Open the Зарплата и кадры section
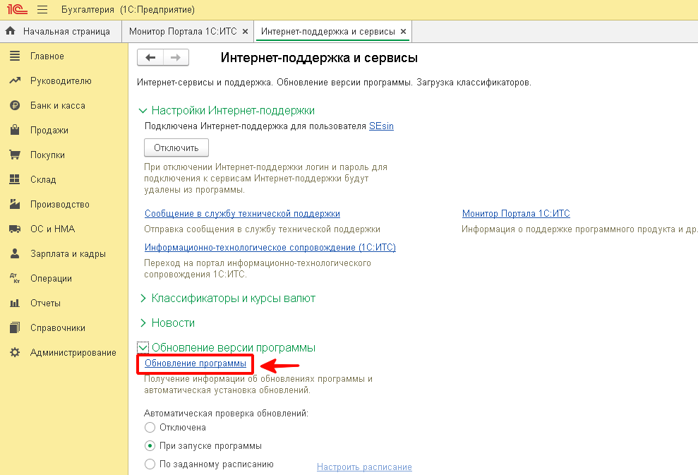This screenshot has height=475, width=698. tap(68, 254)
